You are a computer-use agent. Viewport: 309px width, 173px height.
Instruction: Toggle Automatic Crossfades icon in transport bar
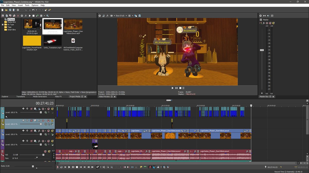[154, 167]
